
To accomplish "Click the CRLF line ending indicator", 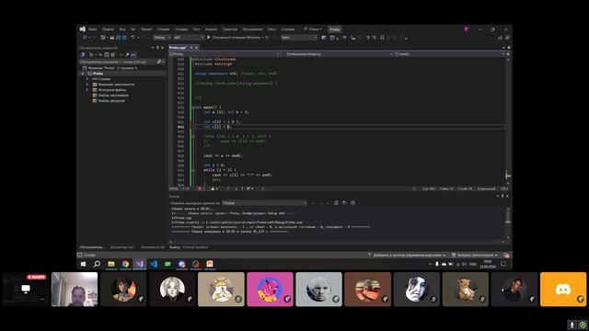I will [x=504, y=188].
